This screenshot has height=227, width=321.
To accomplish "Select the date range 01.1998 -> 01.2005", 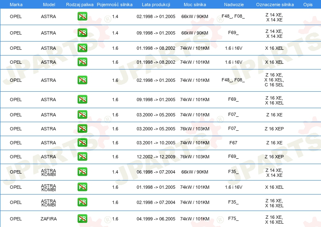I will pyautogui.click(x=156, y=187).
